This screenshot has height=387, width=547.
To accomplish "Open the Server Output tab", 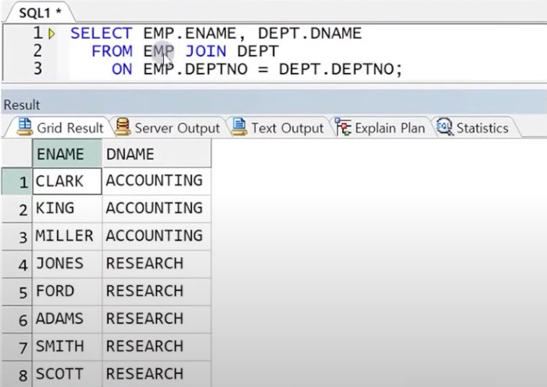I will [x=167, y=128].
